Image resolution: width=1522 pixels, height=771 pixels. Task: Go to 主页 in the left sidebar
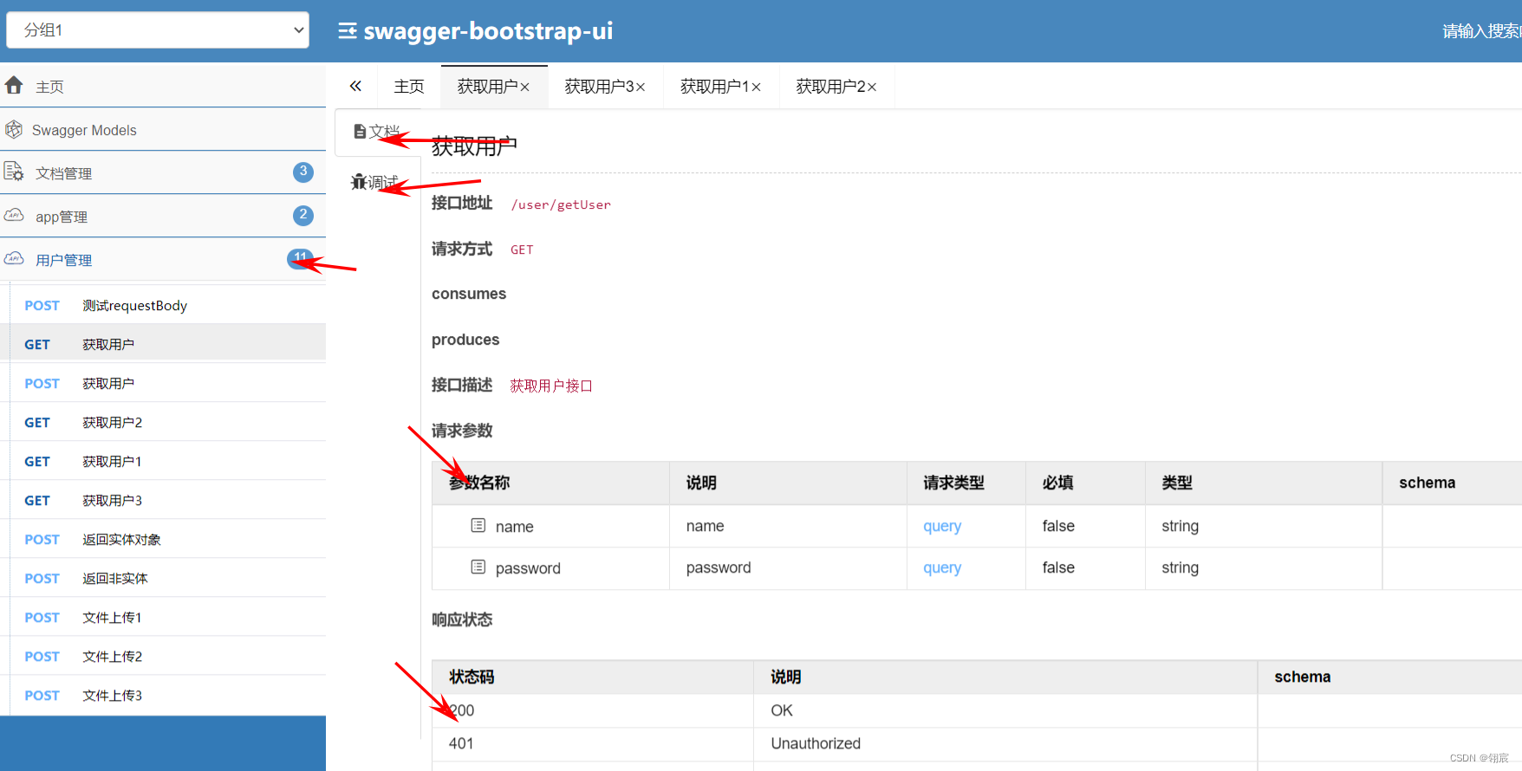coord(163,86)
